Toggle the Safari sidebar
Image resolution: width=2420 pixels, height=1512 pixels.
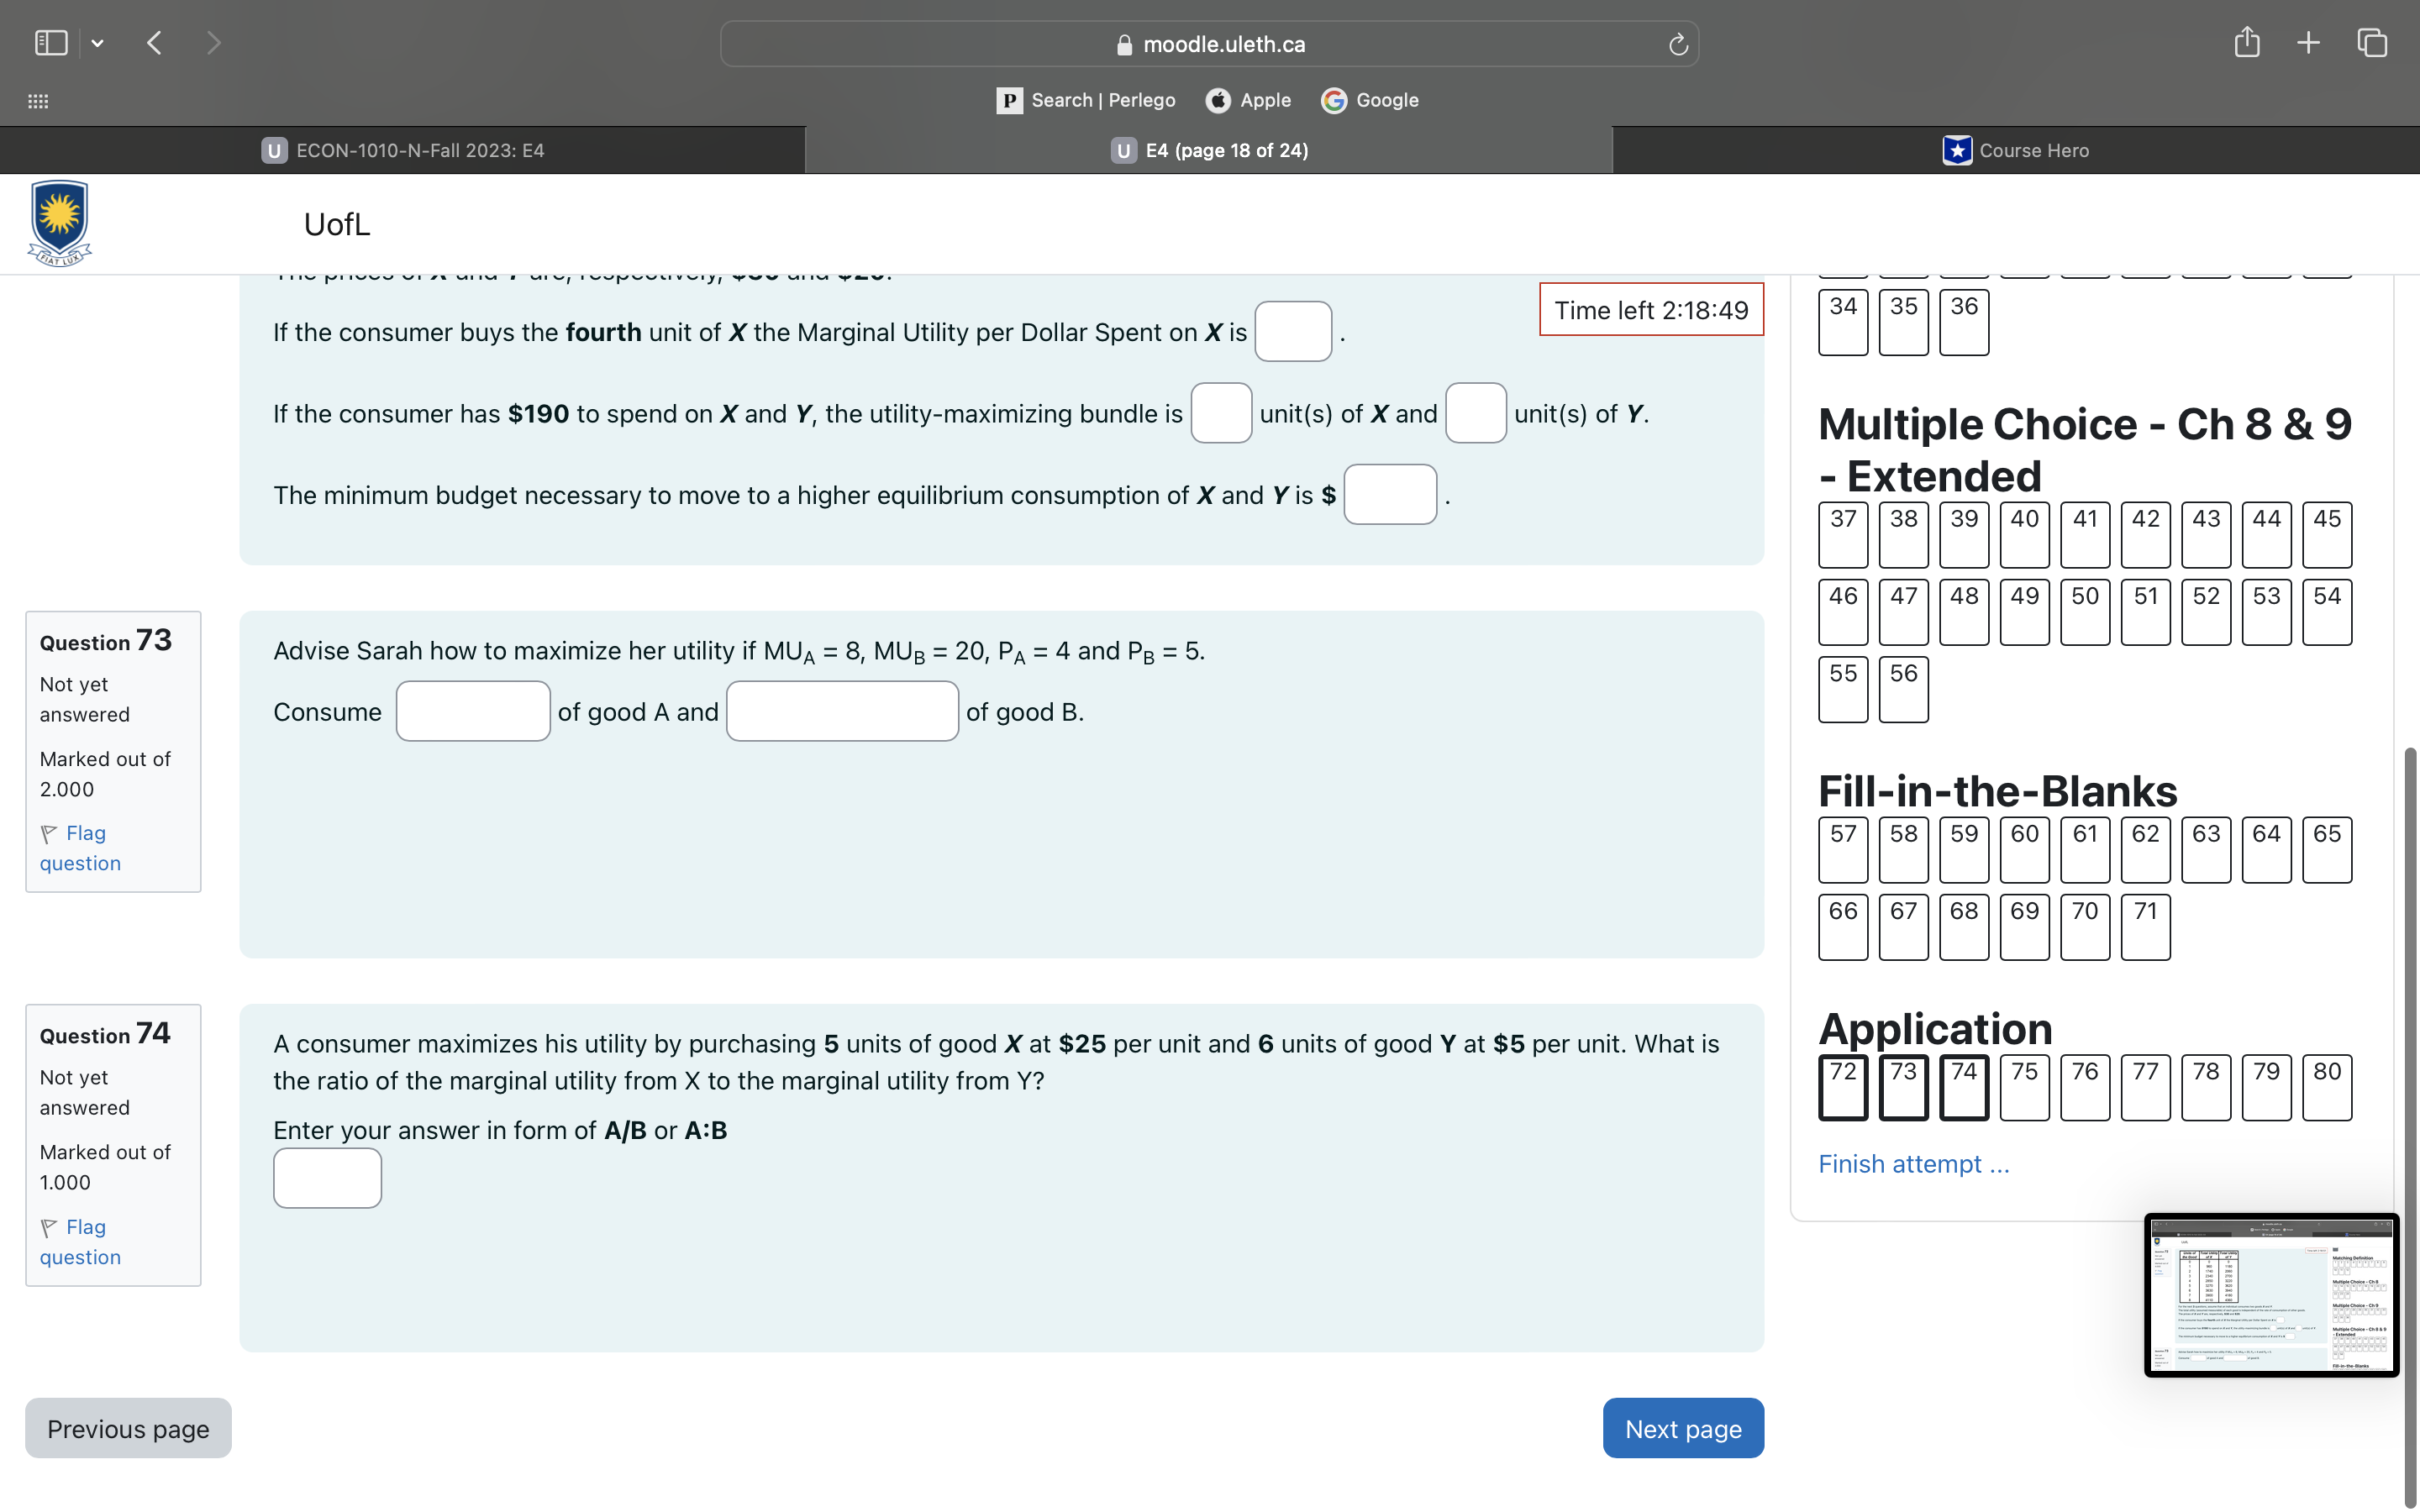(x=50, y=43)
